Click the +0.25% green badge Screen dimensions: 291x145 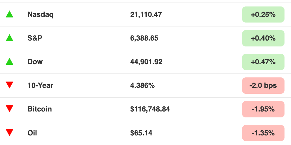coord(263,14)
